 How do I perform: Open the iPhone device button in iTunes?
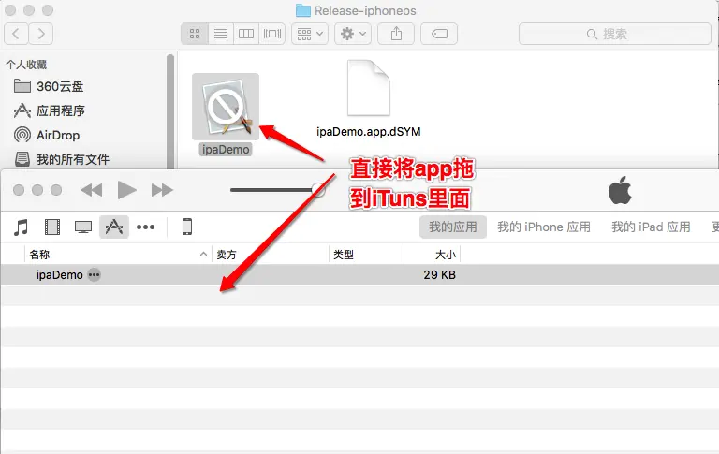[x=187, y=227]
